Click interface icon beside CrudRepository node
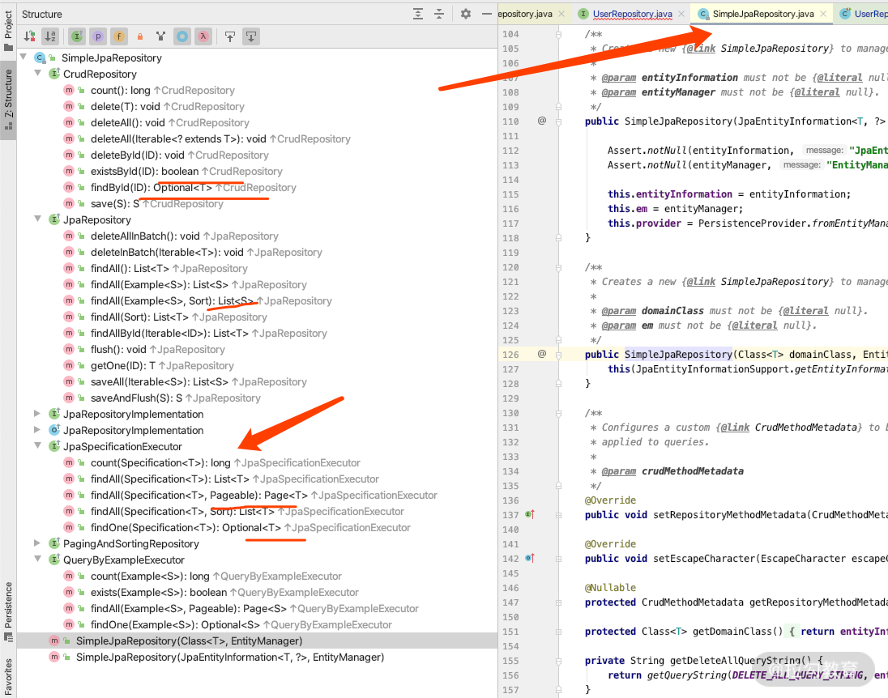 click(x=54, y=74)
